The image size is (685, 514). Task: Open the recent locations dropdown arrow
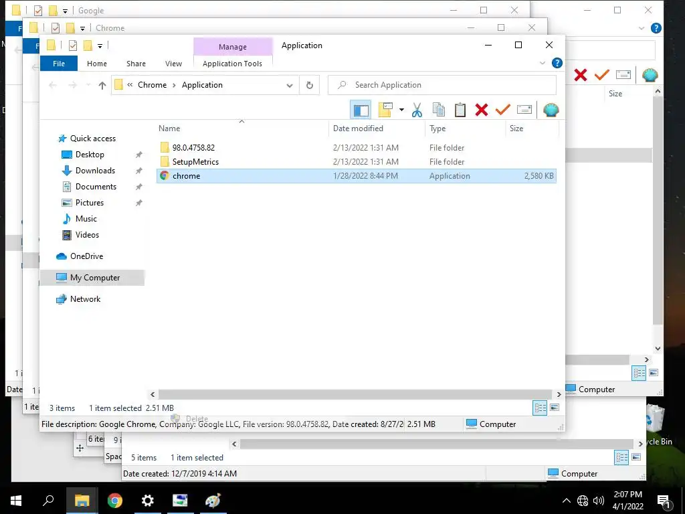coord(88,85)
